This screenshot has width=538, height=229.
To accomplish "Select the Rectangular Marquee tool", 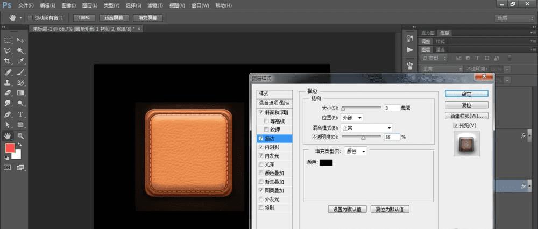I will coord(8,40).
